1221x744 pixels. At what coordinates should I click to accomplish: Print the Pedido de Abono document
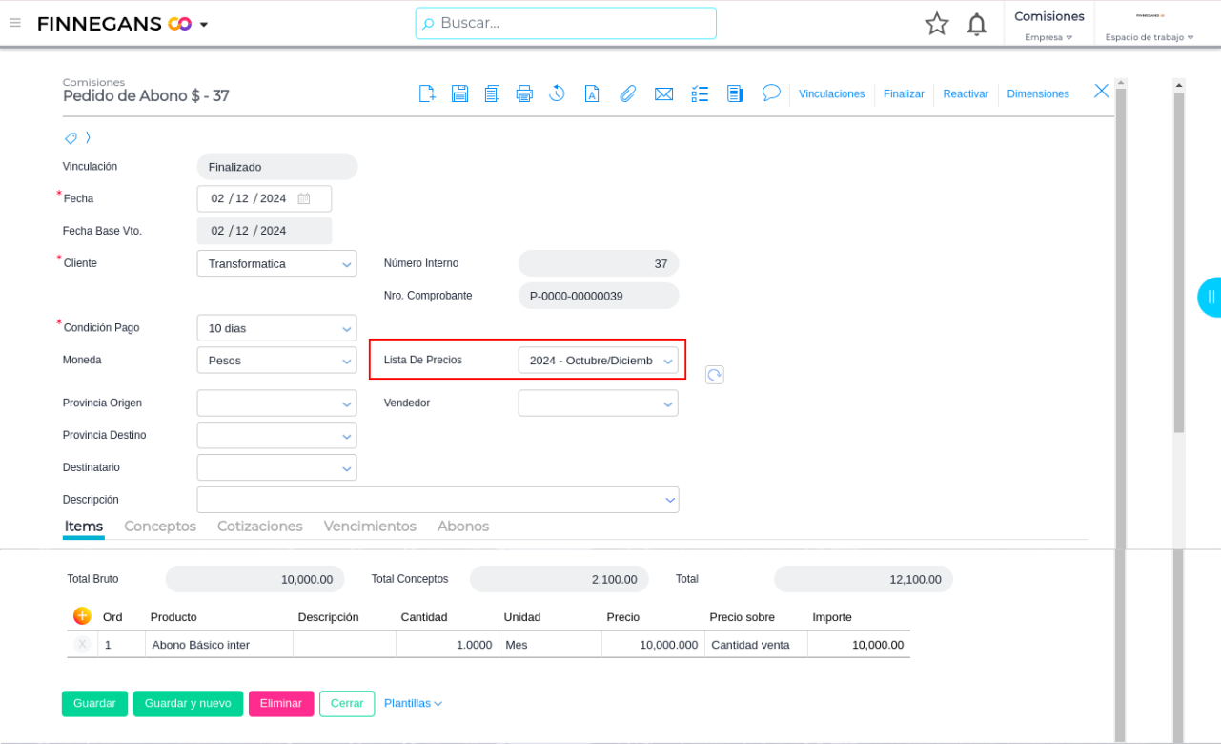coord(523,93)
